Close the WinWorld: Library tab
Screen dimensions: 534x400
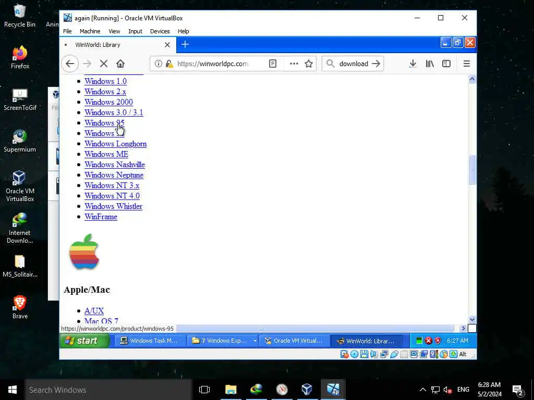167,45
